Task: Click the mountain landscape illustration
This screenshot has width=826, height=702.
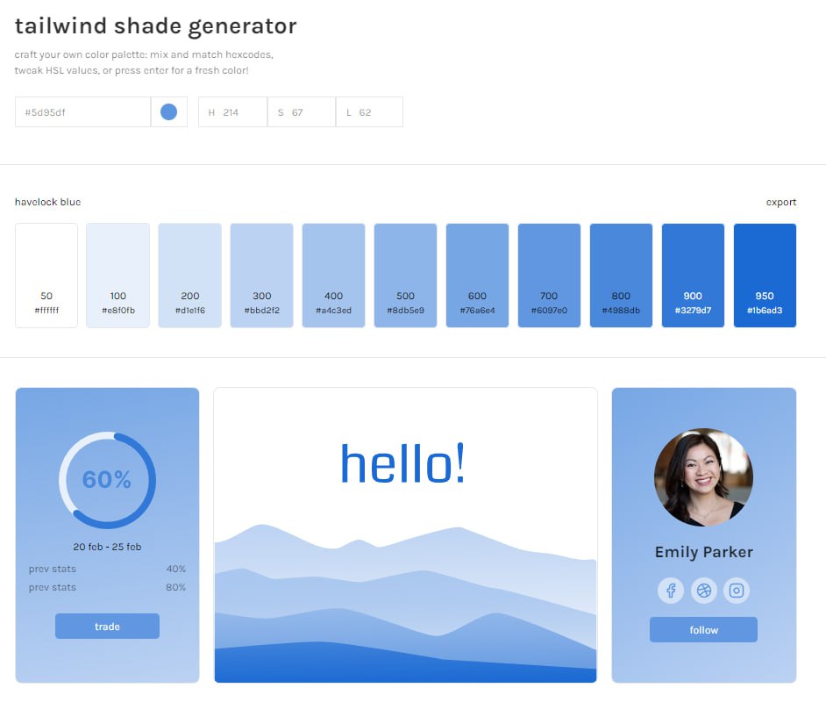Action: coord(406,604)
